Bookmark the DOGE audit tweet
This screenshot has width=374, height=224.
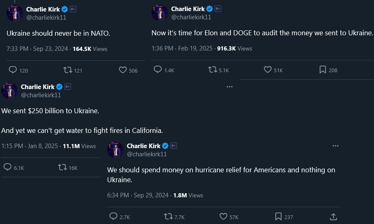(323, 70)
